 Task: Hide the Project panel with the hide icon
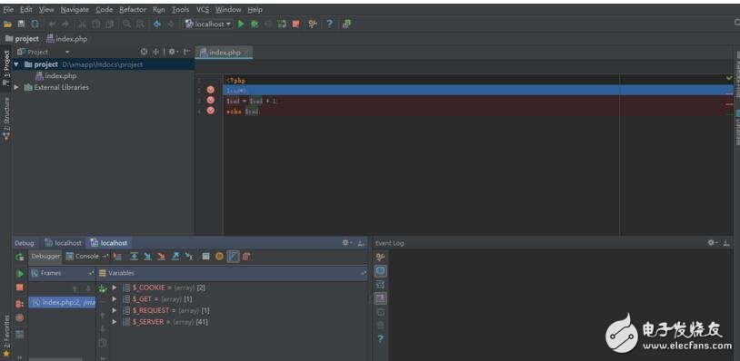click(186, 52)
